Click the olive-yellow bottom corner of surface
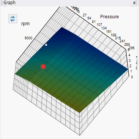The height and width of the screenshot is (139, 139). [79, 111]
